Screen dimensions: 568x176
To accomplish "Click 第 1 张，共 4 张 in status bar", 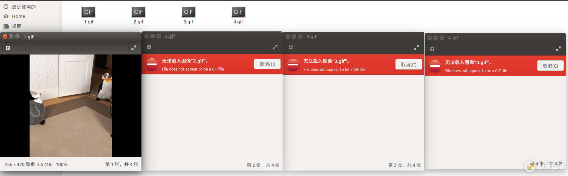I will [122, 164].
